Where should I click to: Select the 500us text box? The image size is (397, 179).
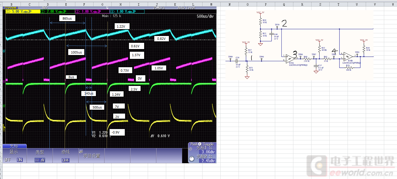click(97, 107)
